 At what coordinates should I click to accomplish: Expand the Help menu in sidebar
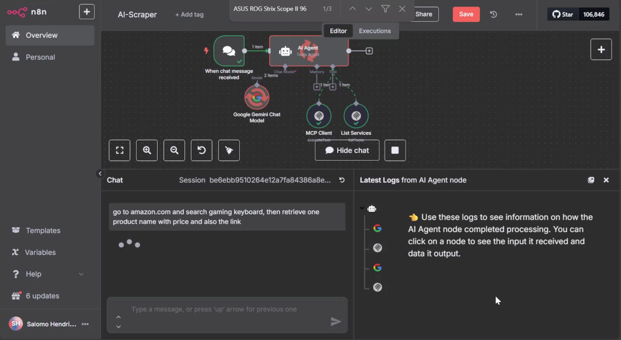[81, 274]
